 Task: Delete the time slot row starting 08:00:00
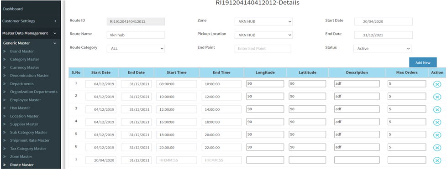(x=437, y=84)
